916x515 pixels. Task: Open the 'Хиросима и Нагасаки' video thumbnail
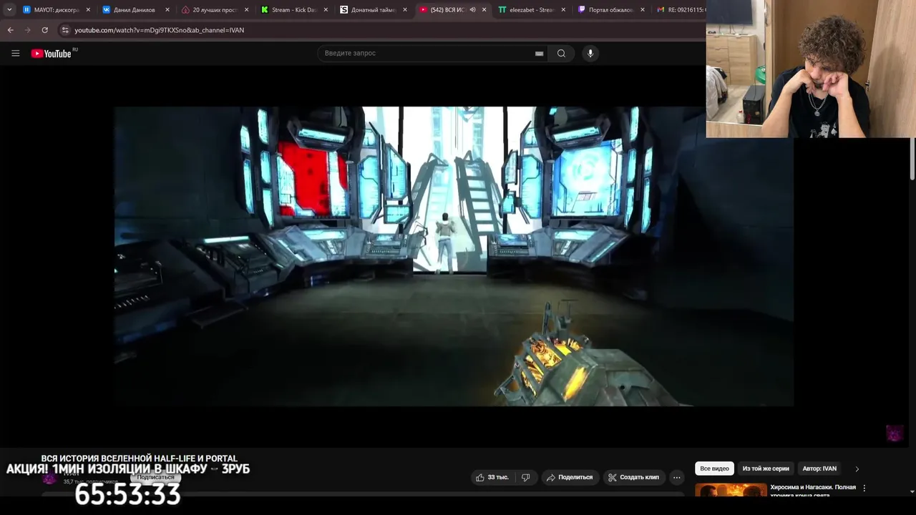pos(731,491)
